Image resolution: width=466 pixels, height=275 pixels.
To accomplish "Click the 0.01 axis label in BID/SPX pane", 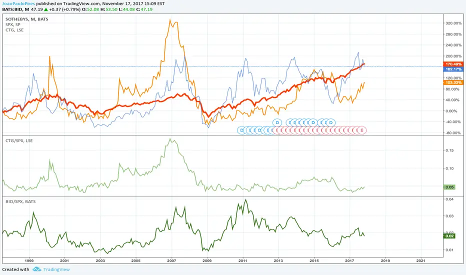I will tap(449, 250).
